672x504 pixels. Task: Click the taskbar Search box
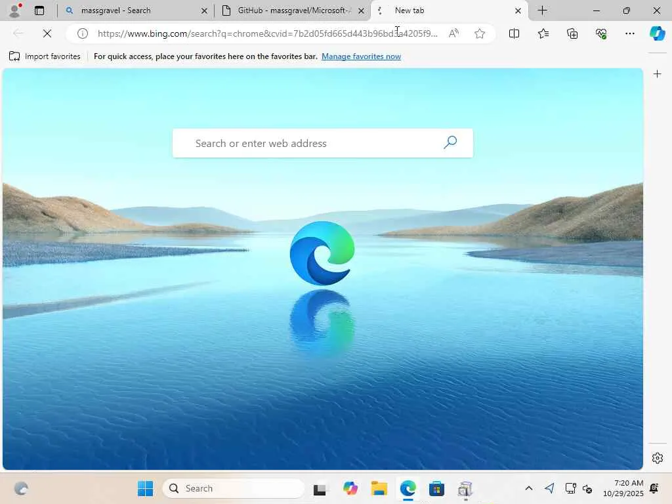[x=233, y=488]
